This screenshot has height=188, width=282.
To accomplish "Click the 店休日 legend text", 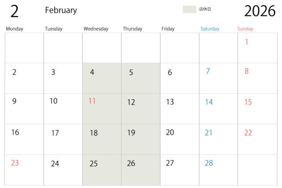I will click(205, 9).
